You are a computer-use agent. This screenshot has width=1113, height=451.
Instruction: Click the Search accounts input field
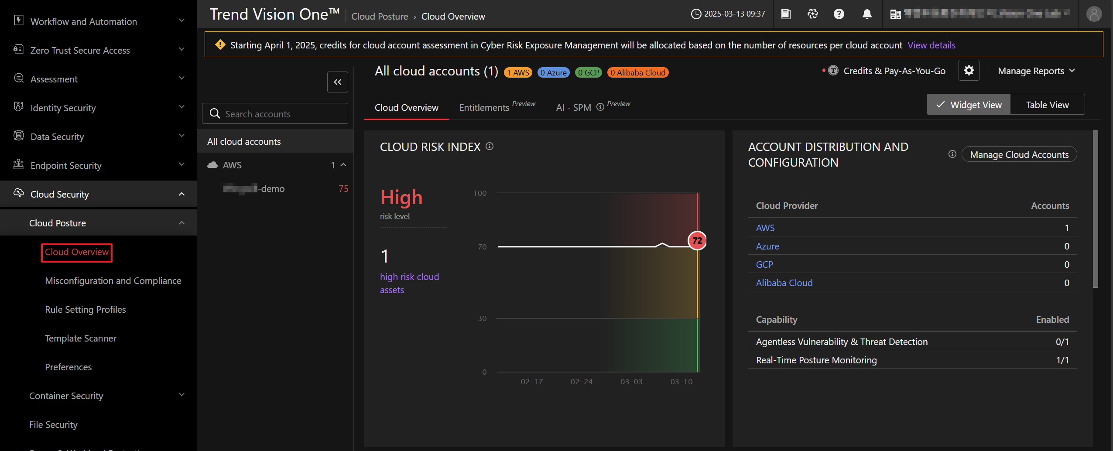point(279,114)
